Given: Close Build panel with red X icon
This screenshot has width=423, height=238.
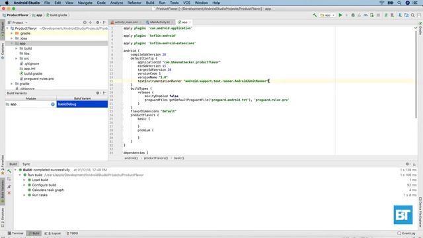Looking at the screenshot, I should 9,193.
